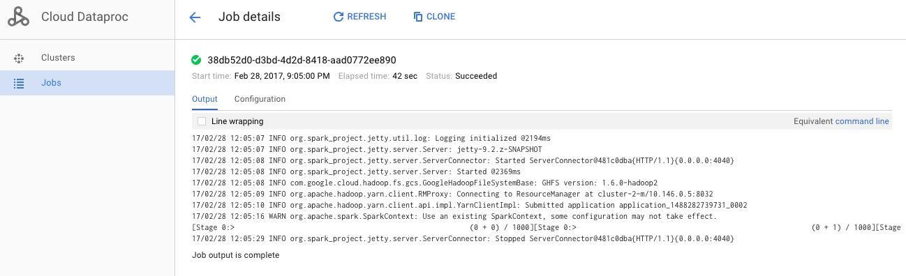This screenshot has height=276, width=906.
Task: Click the Cloud Dataproc title text
Action: 84,17
